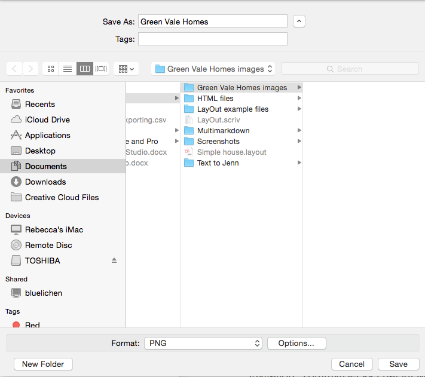Switch to list view
Image resolution: width=425 pixels, height=377 pixels.
(68, 69)
